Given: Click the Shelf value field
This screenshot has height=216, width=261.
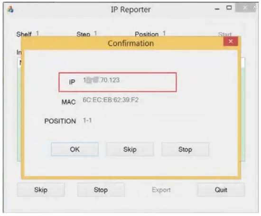Looking at the screenshot, I should coord(37,34).
